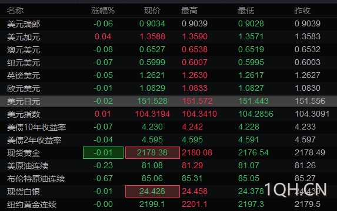Click 纽约黄金连续 previous close 2179.5
Screen dimensions: 337x211
coord(308,204)
